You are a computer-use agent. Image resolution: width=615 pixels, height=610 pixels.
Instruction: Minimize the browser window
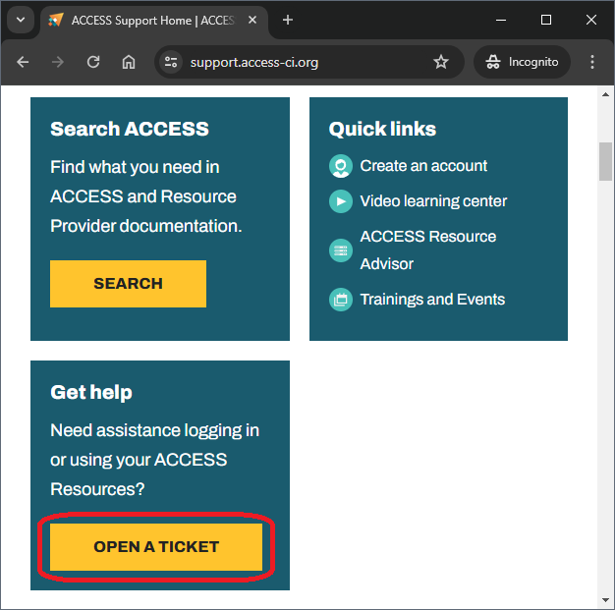(x=501, y=20)
